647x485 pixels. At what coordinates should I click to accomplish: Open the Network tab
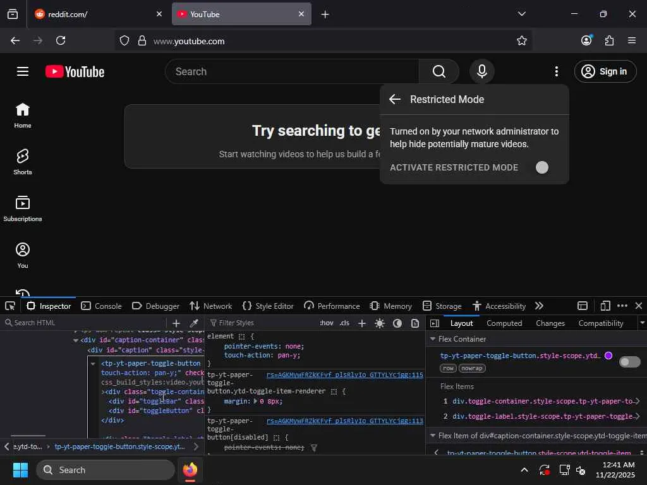point(211,306)
